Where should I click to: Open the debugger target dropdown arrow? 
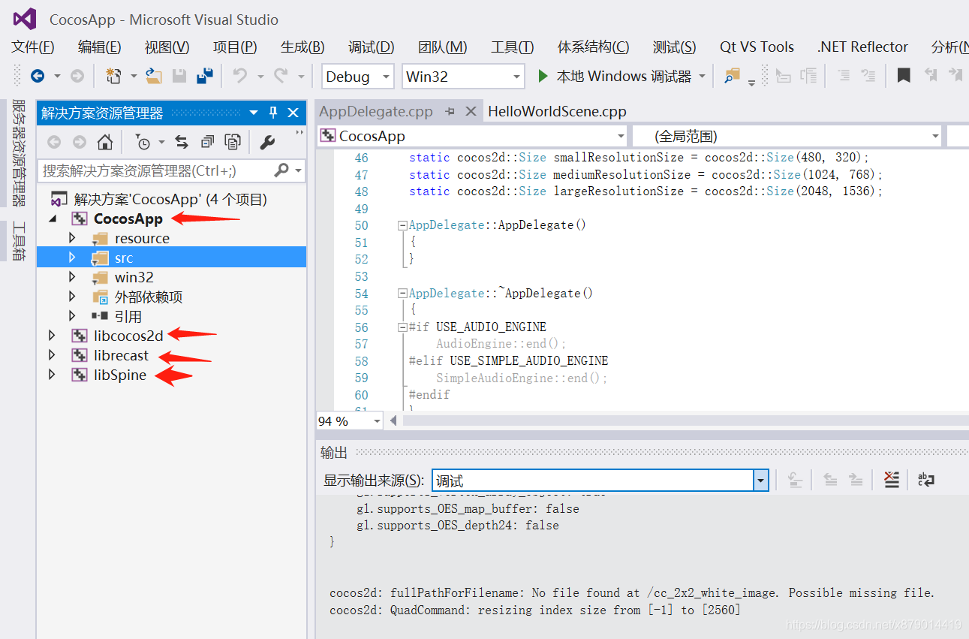tap(703, 76)
